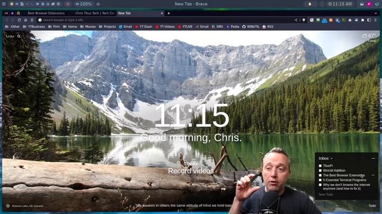This screenshot has height=214, width=382.
Task: Switch to Best Browser Extensions tab
Action: click(46, 13)
